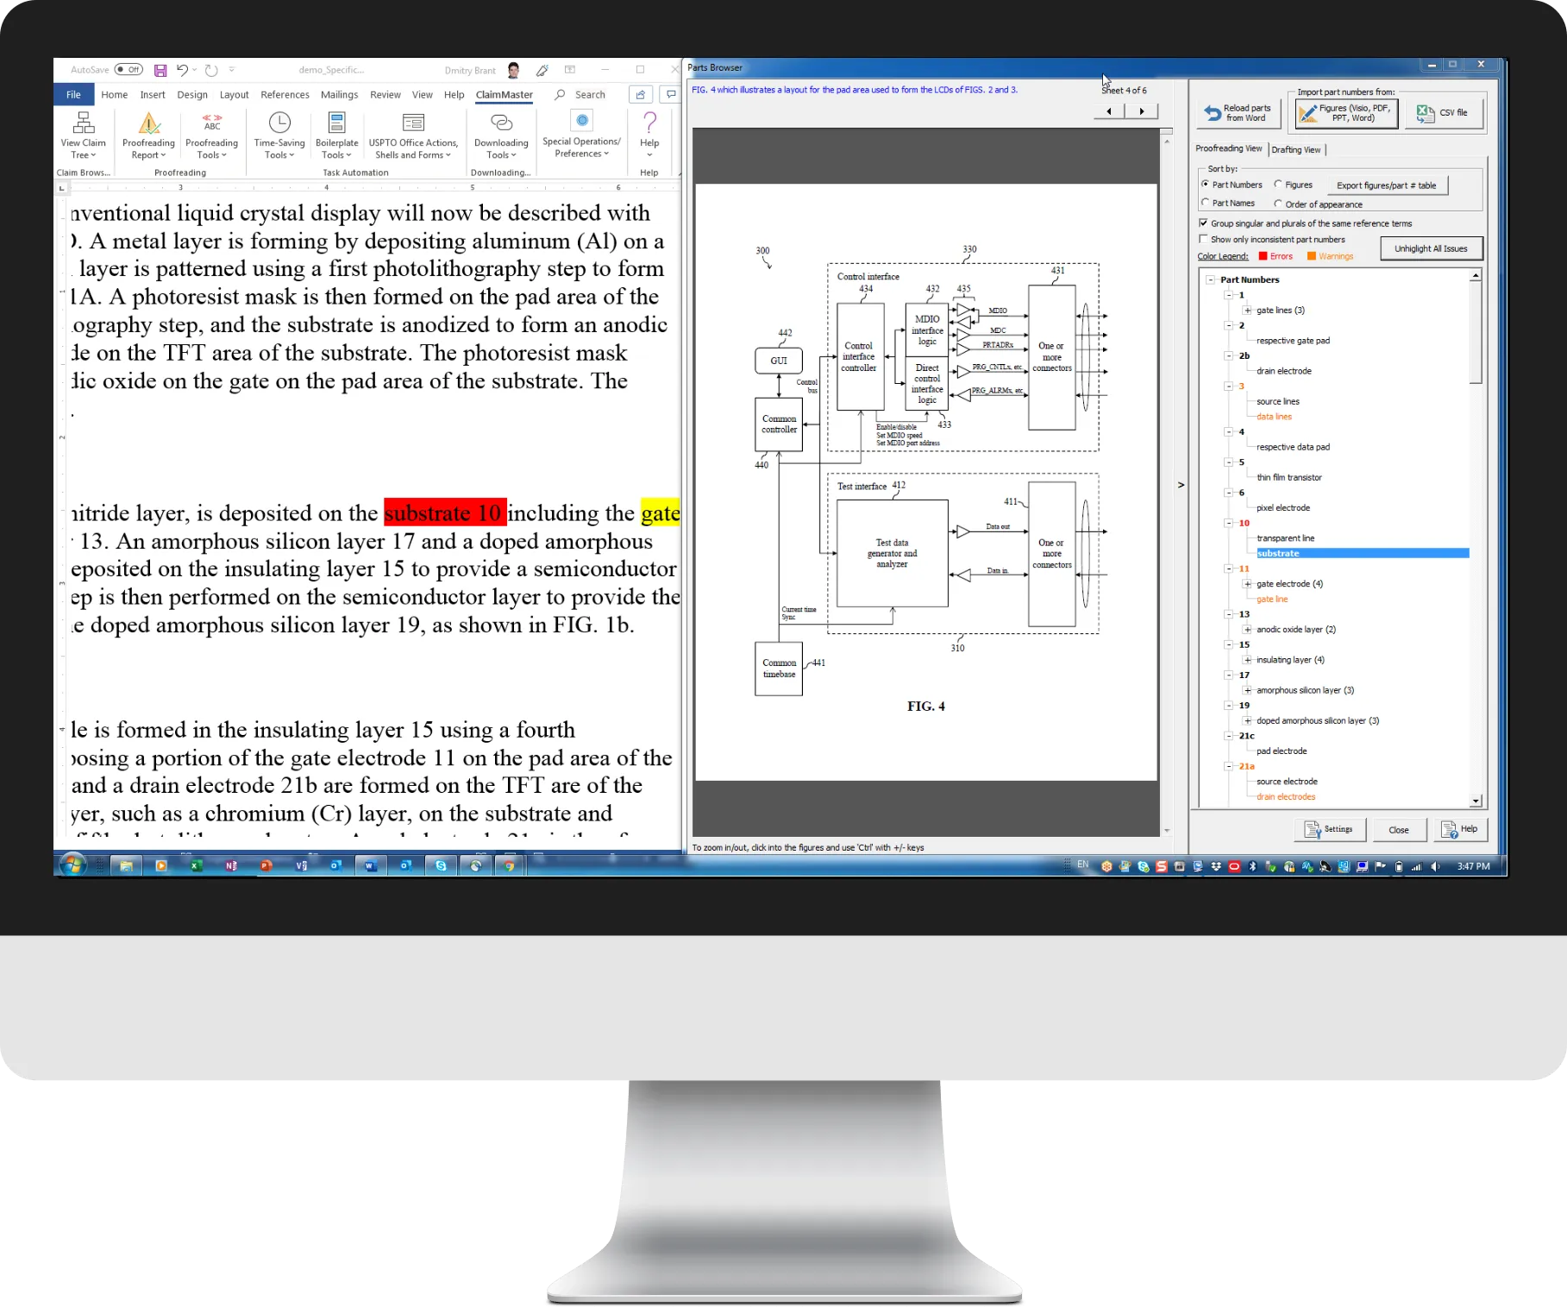Click the next sheet arrow in Parts Browser
Image resolution: width=1567 pixels, height=1307 pixels.
click(x=1142, y=110)
